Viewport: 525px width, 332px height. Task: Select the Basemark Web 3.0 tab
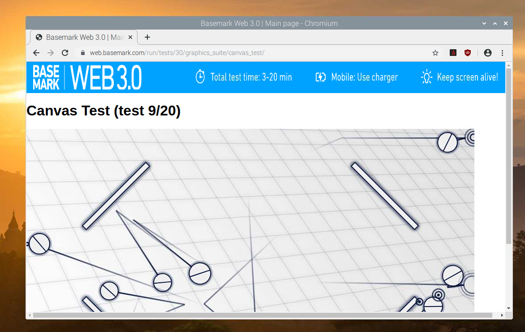(84, 37)
